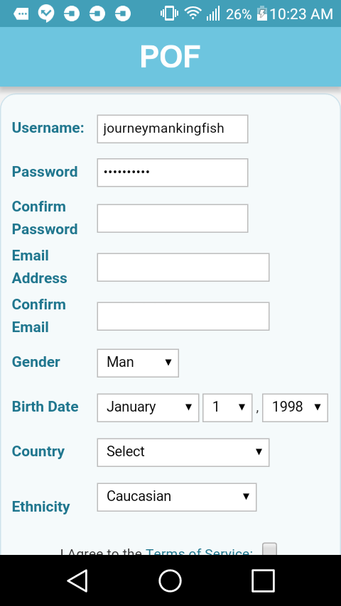Viewport: 341px width, 606px height.
Task: Open the Ethnicity dropdown showing Caucasian
Action: [x=176, y=497]
